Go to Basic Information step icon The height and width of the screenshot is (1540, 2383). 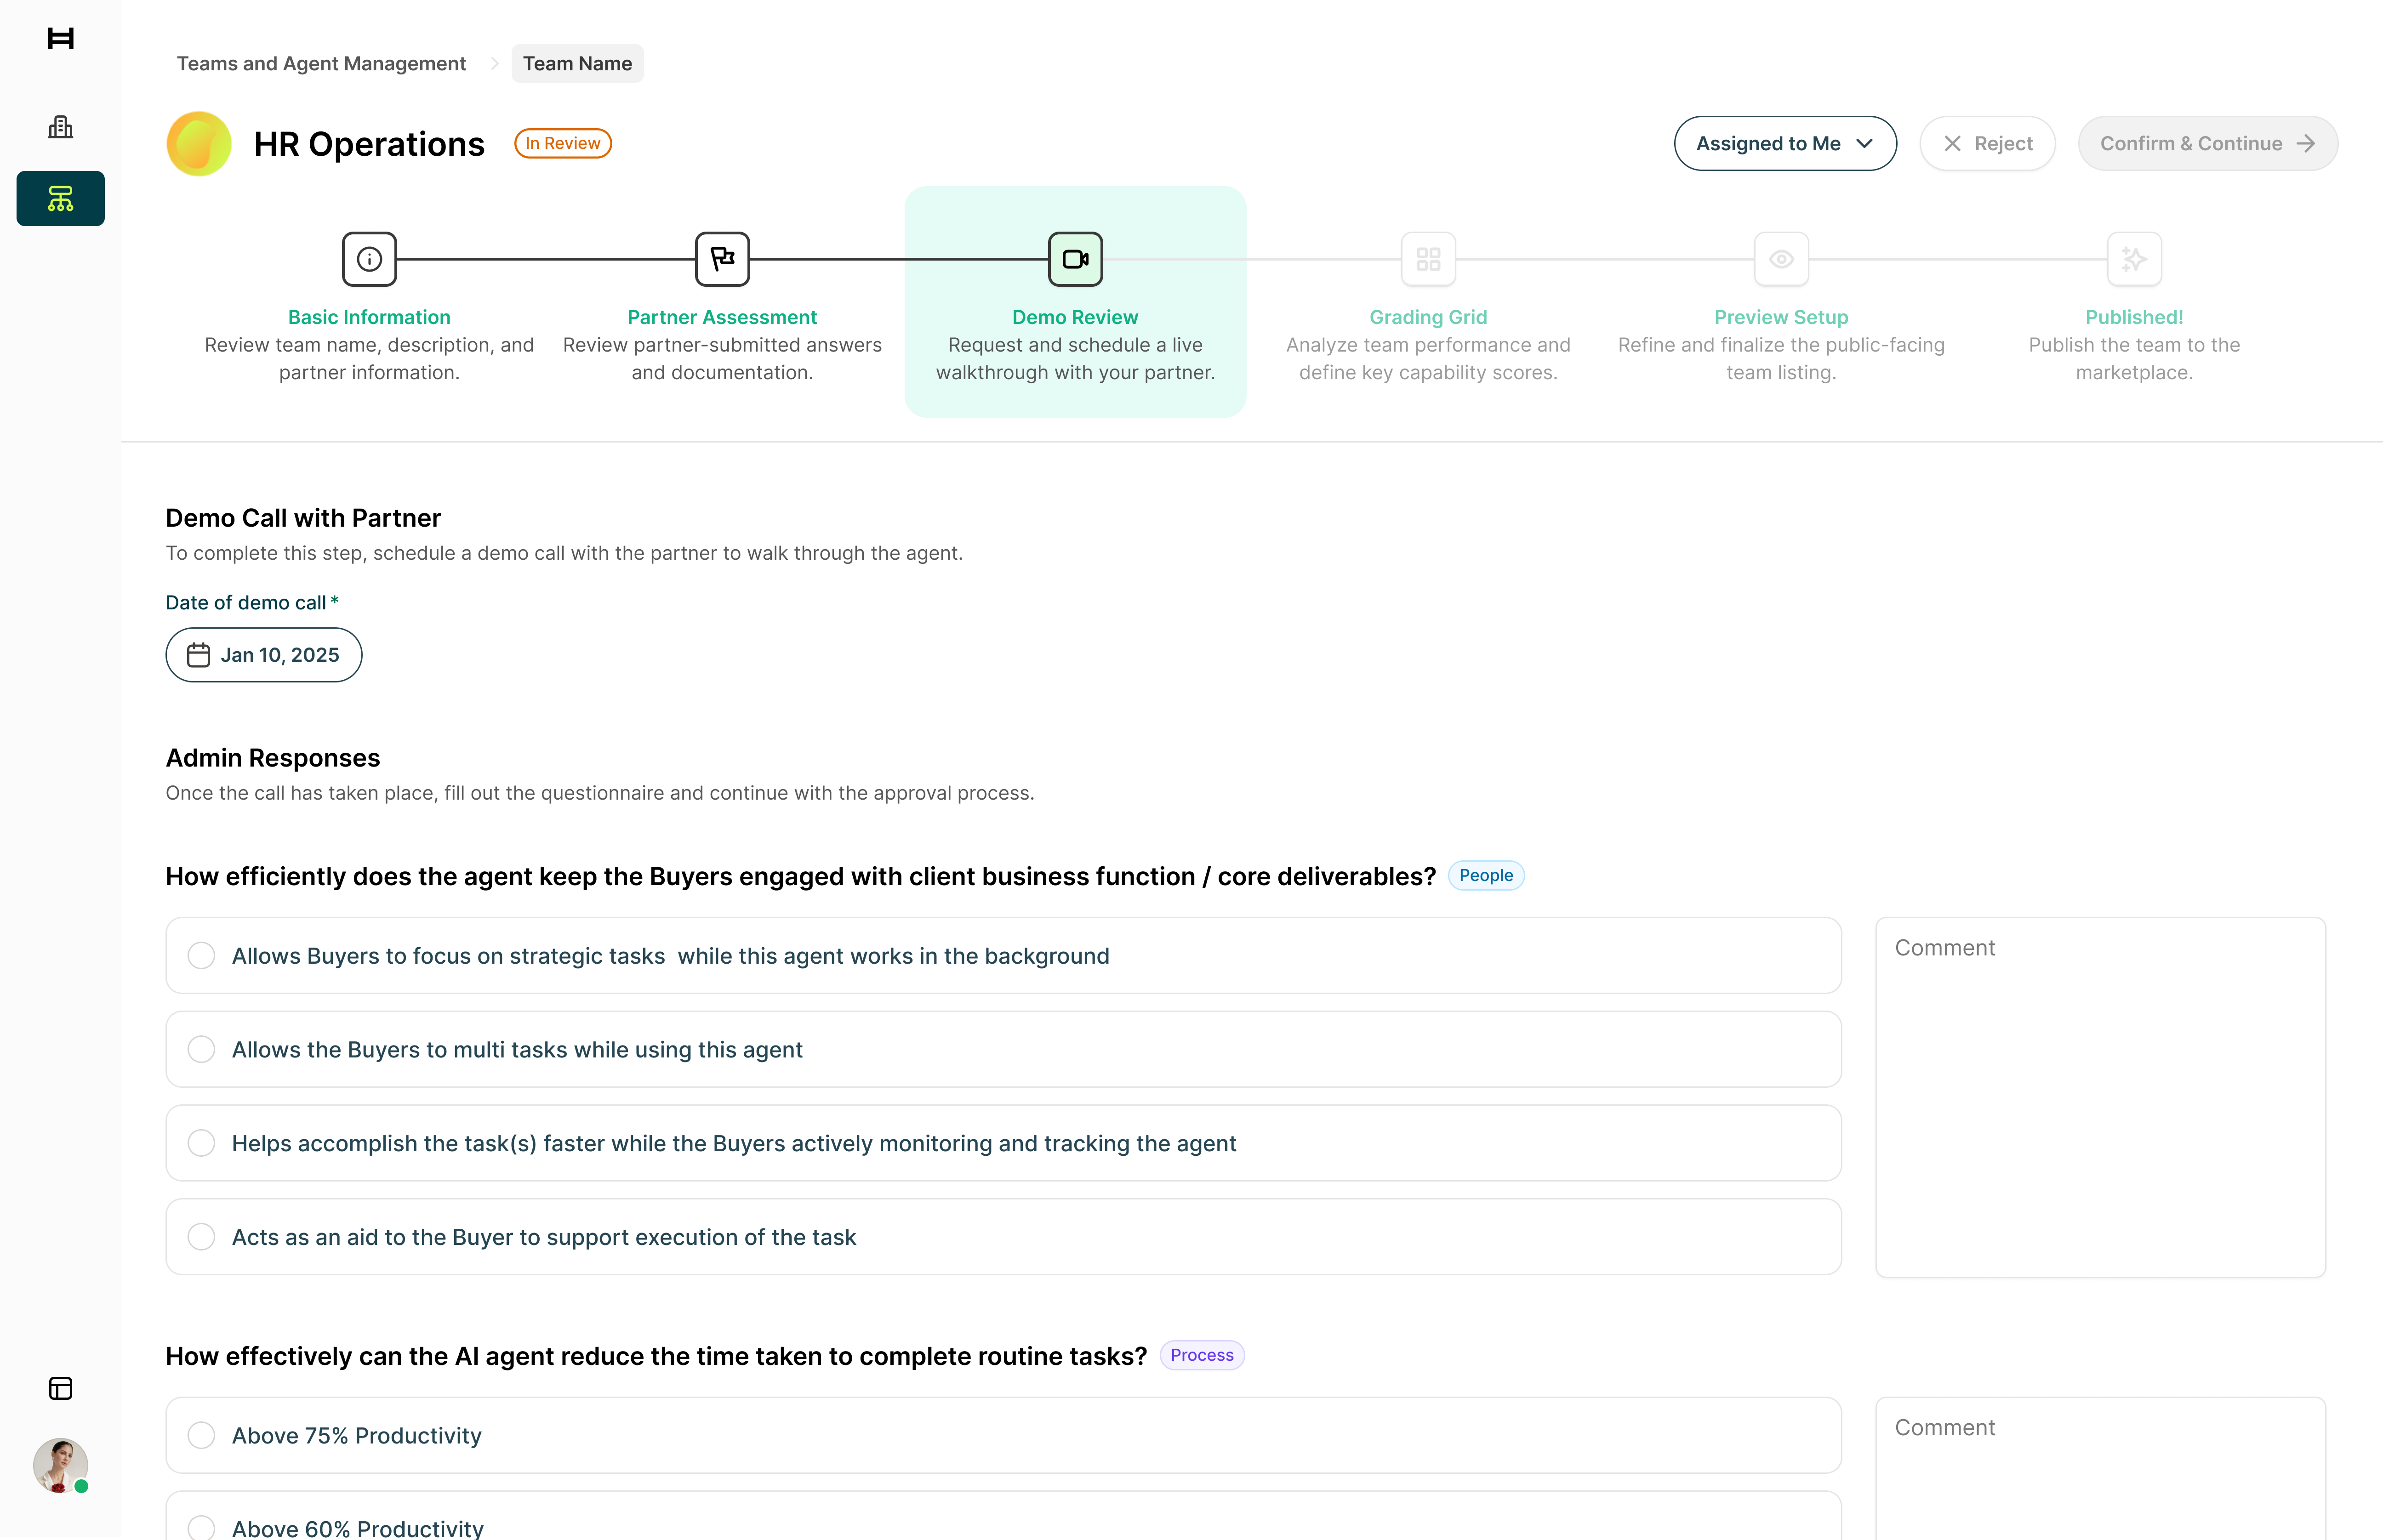pos(369,259)
